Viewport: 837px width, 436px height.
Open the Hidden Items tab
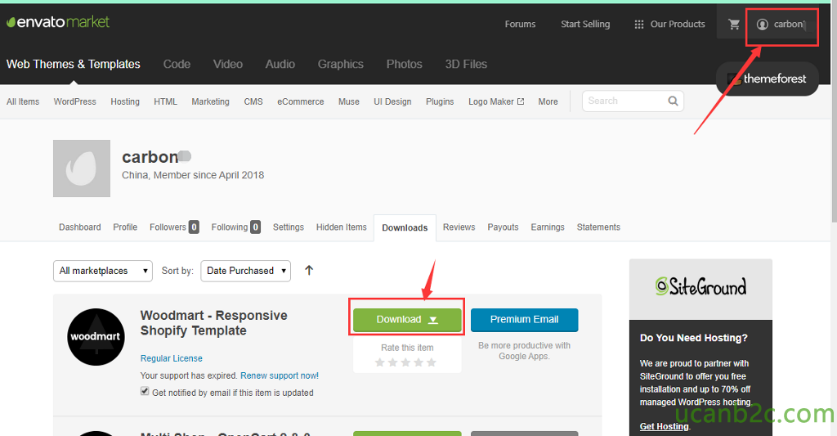[x=341, y=227]
